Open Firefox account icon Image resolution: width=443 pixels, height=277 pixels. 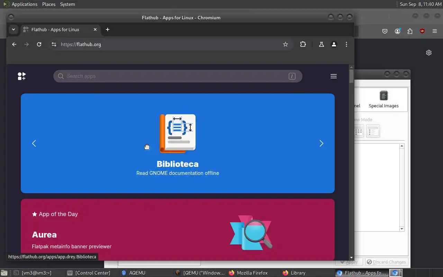click(397, 31)
